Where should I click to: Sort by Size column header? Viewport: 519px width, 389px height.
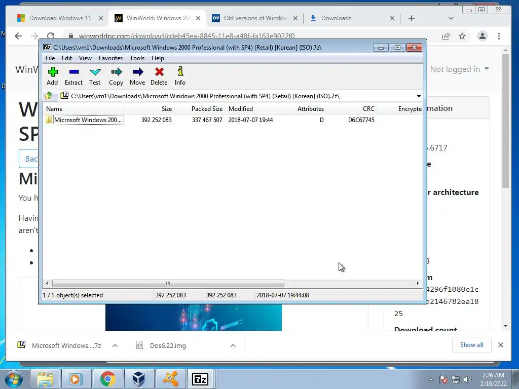pos(150,109)
